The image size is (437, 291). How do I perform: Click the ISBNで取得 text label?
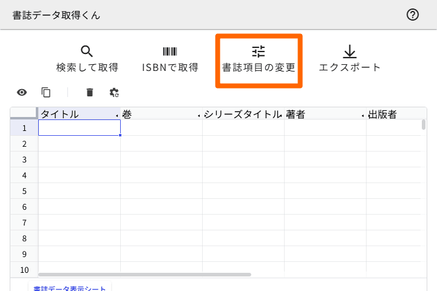coord(170,67)
